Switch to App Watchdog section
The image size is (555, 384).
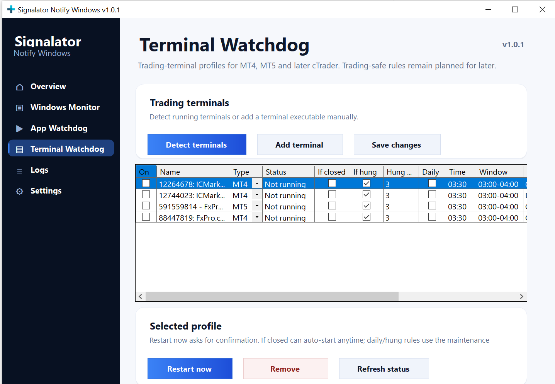[59, 128]
